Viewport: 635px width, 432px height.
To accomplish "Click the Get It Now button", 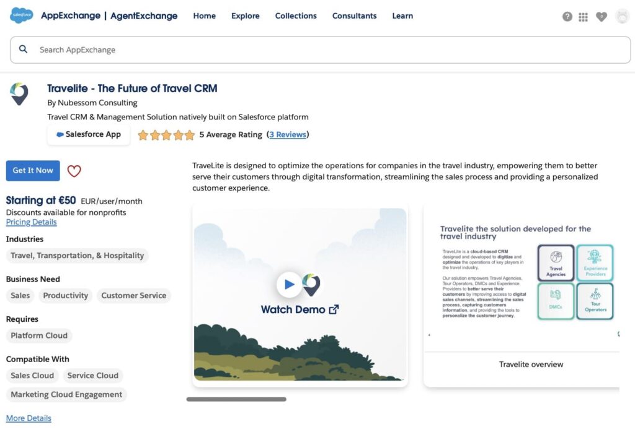I will 33,171.
